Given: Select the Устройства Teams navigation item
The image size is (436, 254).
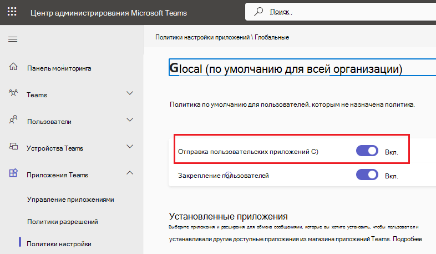Looking at the screenshot, I should (x=55, y=148).
